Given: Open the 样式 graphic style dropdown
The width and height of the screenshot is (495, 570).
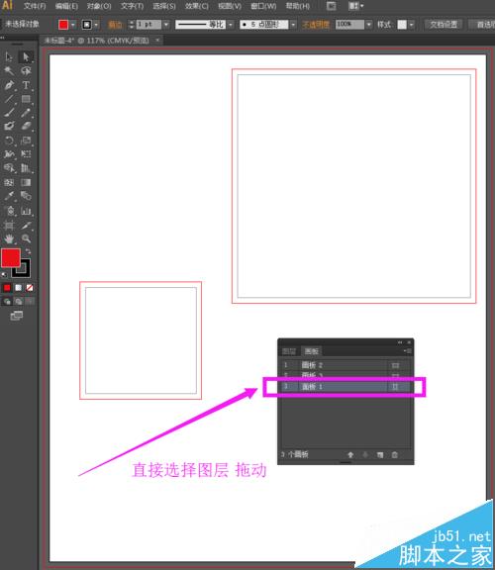Looking at the screenshot, I should point(412,25).
